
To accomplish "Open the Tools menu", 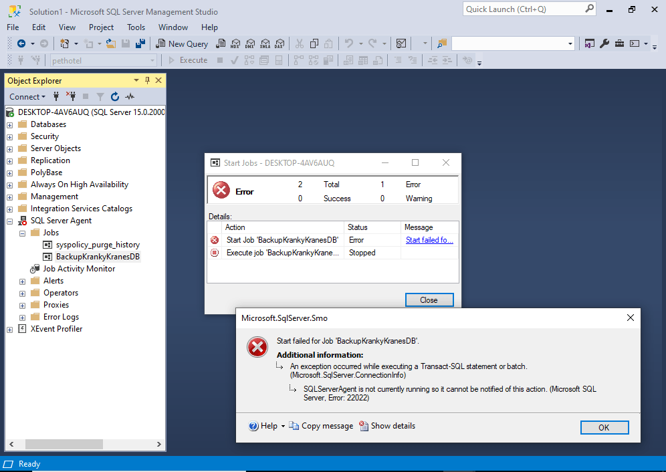I will (136, 27).
